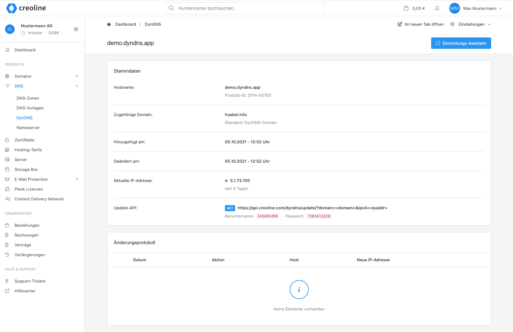Click the star icon beside Inhaber
The image size is (513, 332).
pyautogui.click(x=23, y=33)
